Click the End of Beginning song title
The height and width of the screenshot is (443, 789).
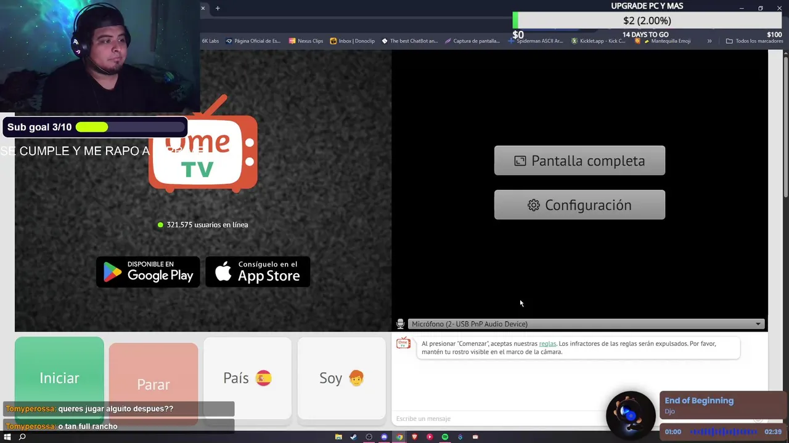[699, 401]
